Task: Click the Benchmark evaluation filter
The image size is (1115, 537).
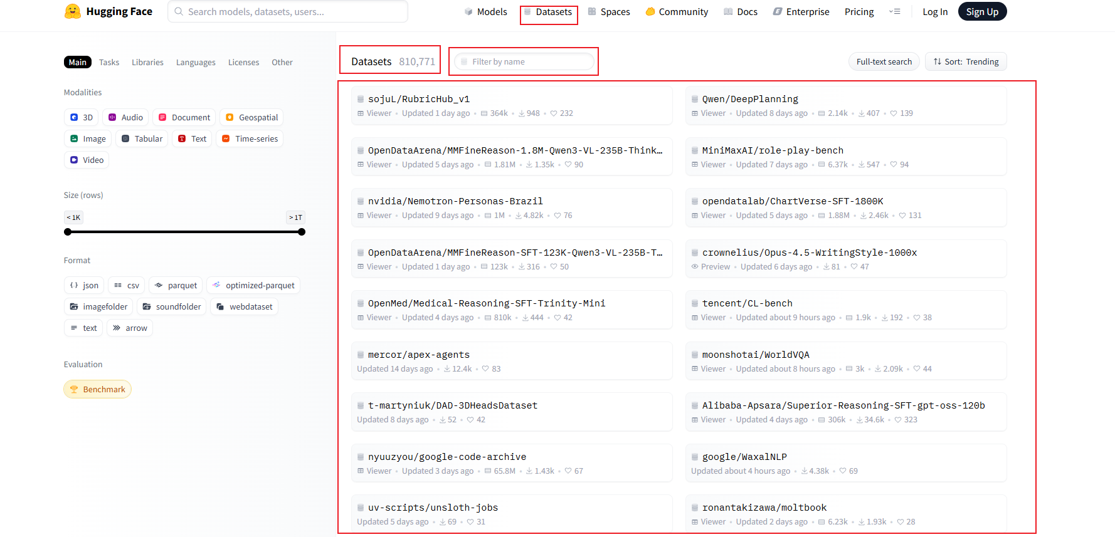Action: coord(97,389)
